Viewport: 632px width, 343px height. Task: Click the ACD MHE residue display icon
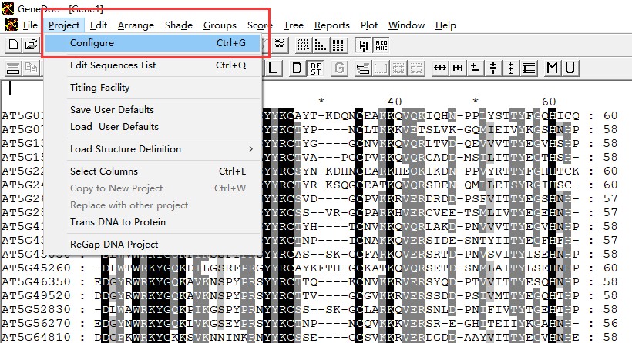pos(382,45)
